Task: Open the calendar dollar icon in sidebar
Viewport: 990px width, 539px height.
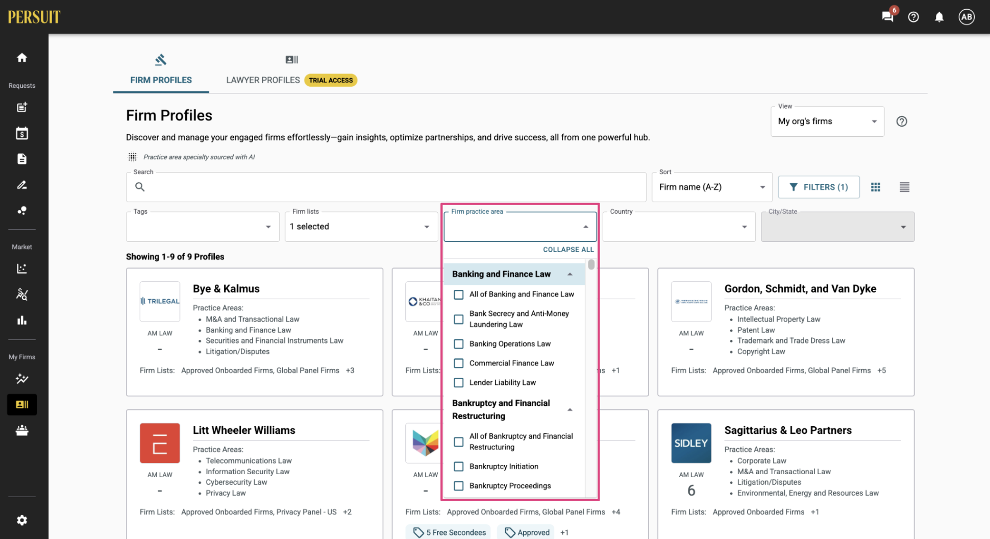Action: [22, 133]
